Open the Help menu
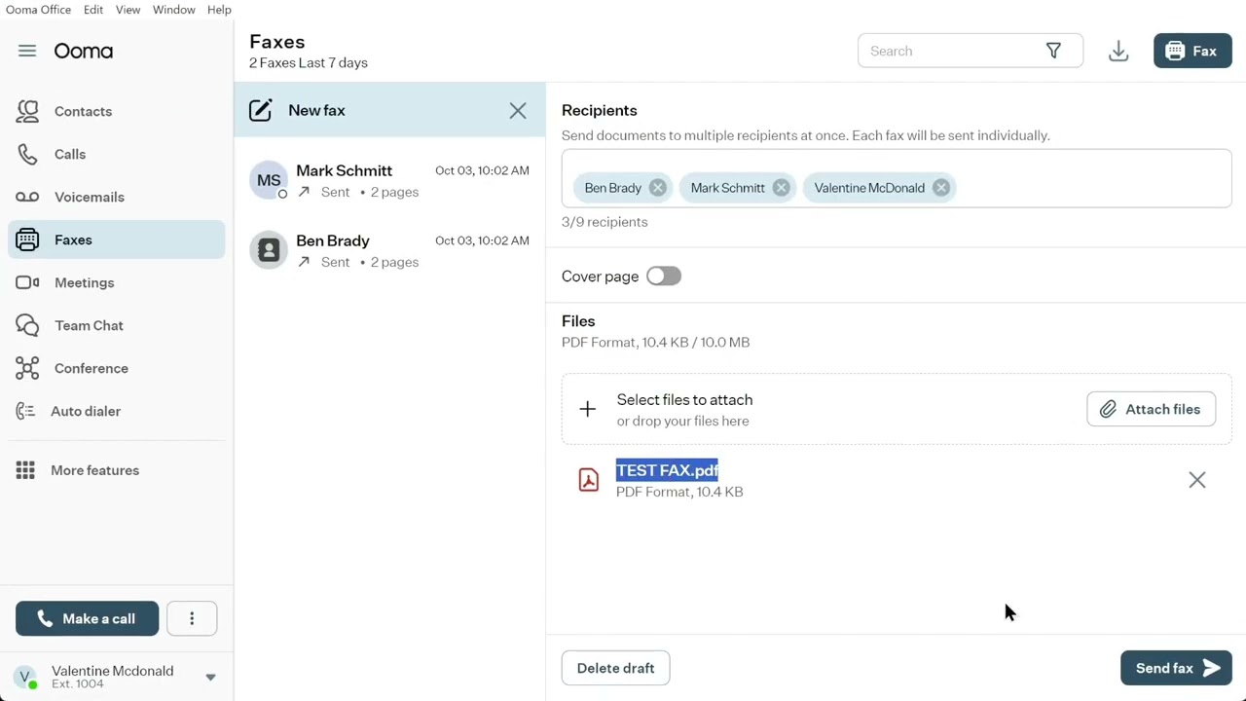 pyautogui.click(x=219, y=10)
